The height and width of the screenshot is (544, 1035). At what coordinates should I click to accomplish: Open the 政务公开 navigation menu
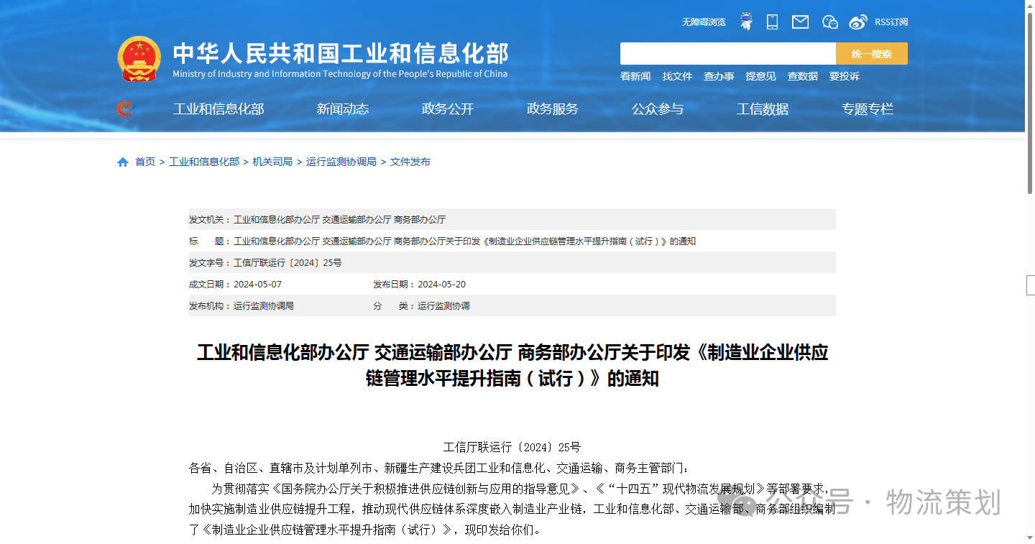click(448, 109)
